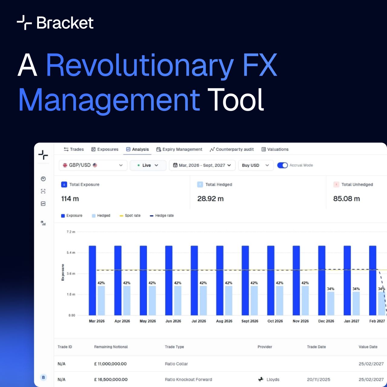This screenshot has height=387, width=387.
Task: Toggle the Hedged legend series
Action: click(101, 216)
